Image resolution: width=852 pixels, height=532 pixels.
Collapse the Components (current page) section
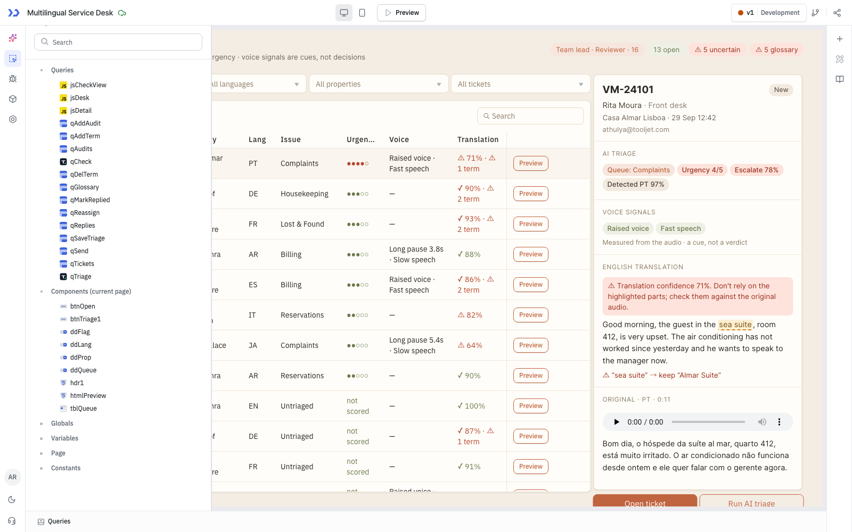pos(42,292)
